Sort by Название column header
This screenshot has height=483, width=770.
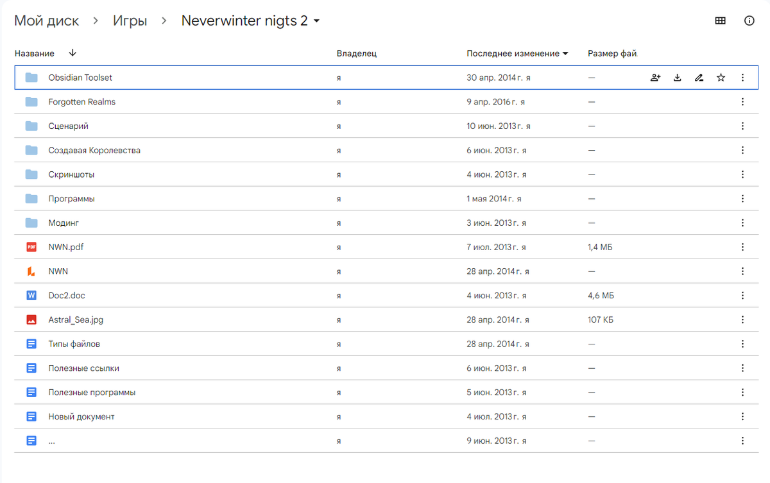[x=35, y=53]
